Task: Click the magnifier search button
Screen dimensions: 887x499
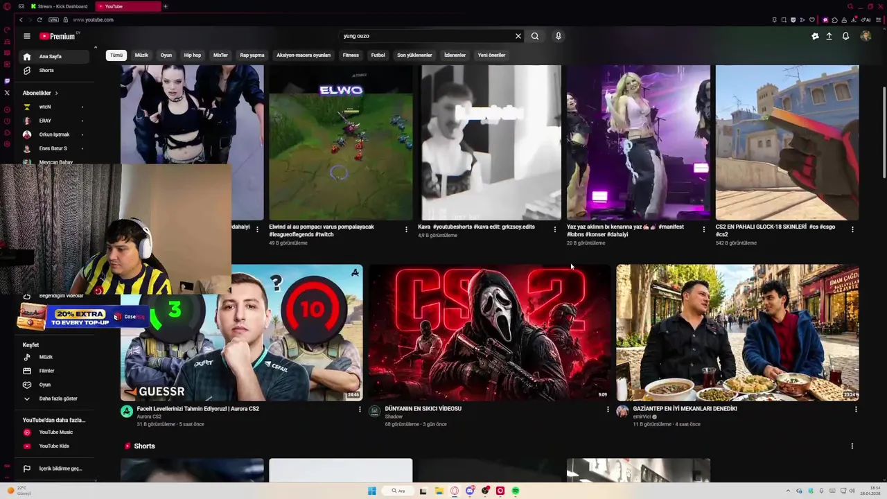Action: 535,36
